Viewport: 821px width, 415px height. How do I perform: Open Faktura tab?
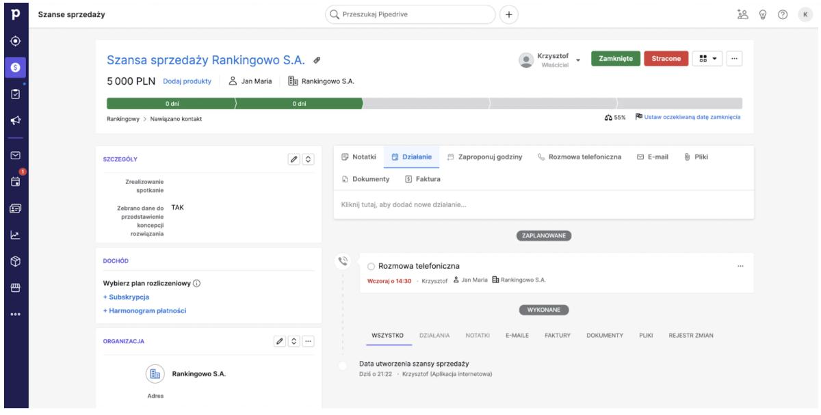pyautogui.click(x=423, y=179)
